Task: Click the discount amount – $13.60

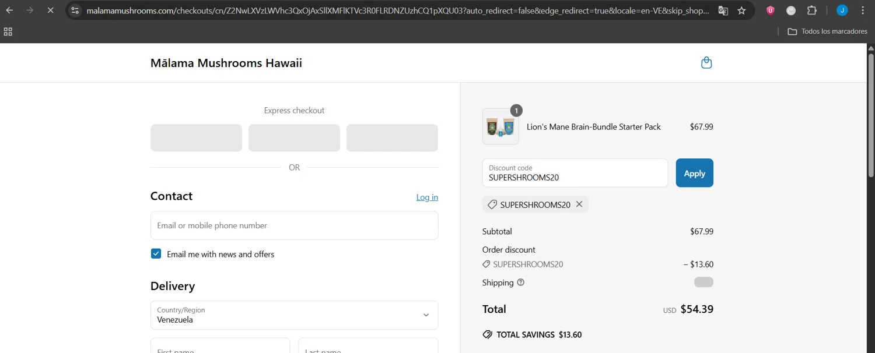Action: (x=698, y=264)
